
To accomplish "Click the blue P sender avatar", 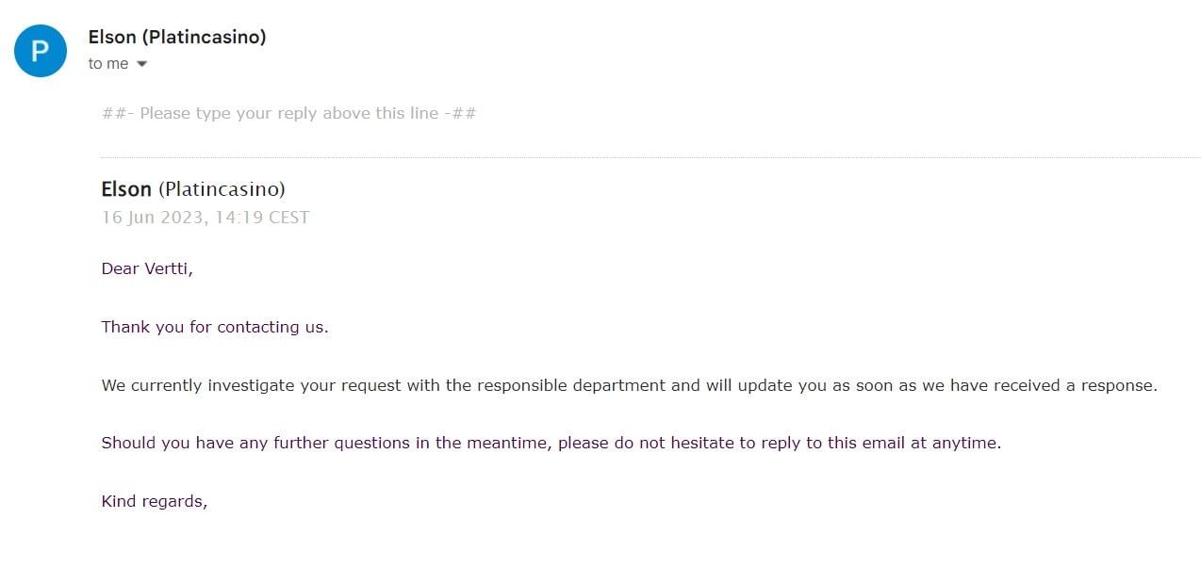I will coord(41,51).
